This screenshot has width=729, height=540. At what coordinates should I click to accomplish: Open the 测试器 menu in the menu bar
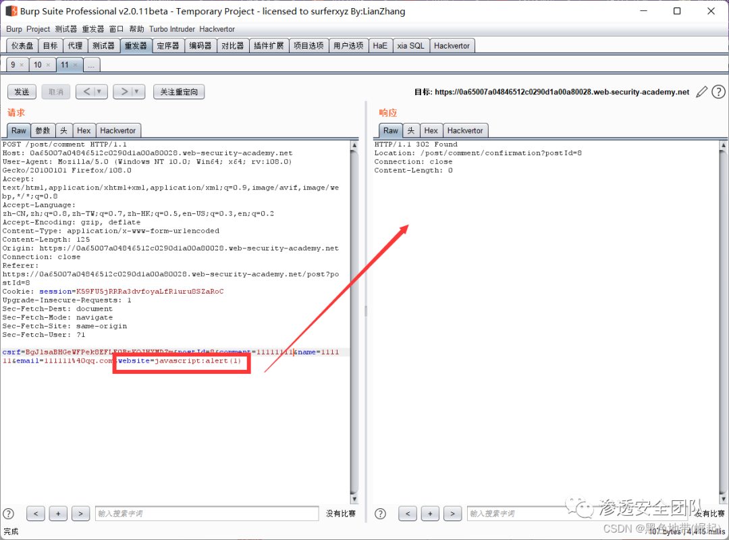pos(66,29)
